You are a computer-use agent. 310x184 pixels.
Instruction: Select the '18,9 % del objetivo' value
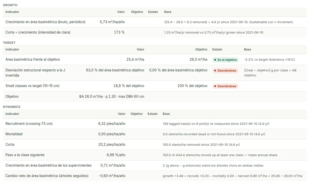pos(129,86)
